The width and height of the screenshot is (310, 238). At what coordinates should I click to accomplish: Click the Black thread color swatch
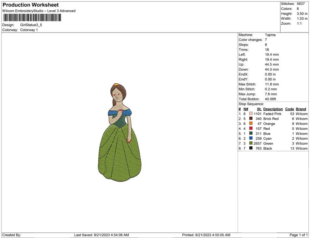point(251,148)
